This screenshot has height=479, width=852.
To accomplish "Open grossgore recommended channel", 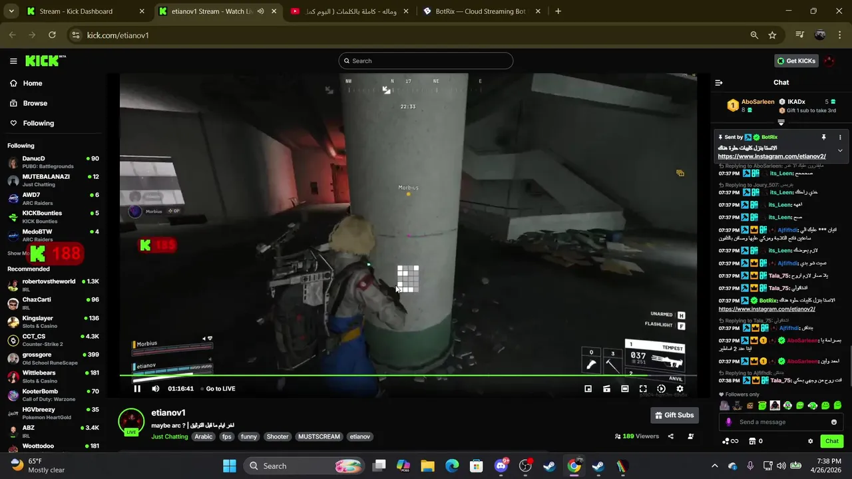I will [x=53, y=359].
